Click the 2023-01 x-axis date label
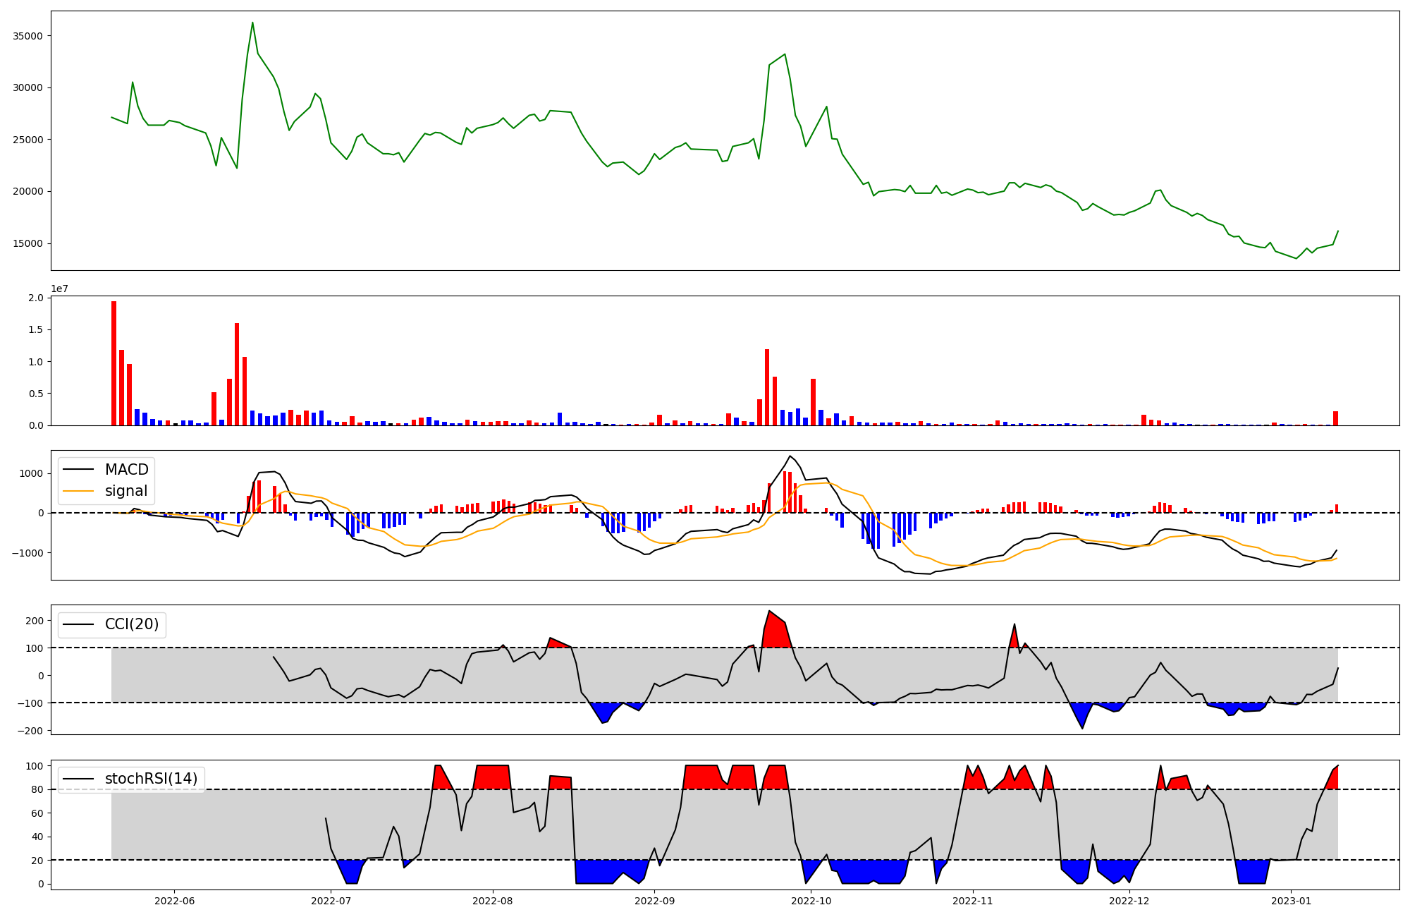Image resolution: width=1410 pixels, height=917 pixels. [x=1292, y=900]
